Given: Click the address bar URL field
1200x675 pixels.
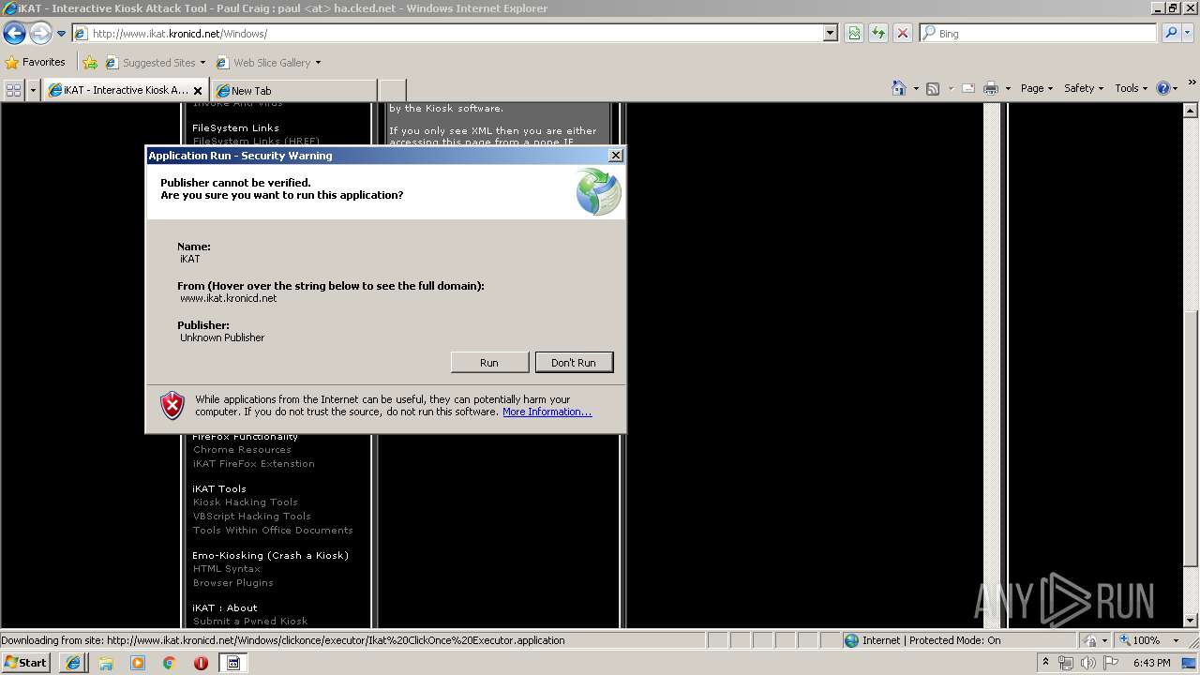Looking at the screenshot, I should [x=448, y=33].
